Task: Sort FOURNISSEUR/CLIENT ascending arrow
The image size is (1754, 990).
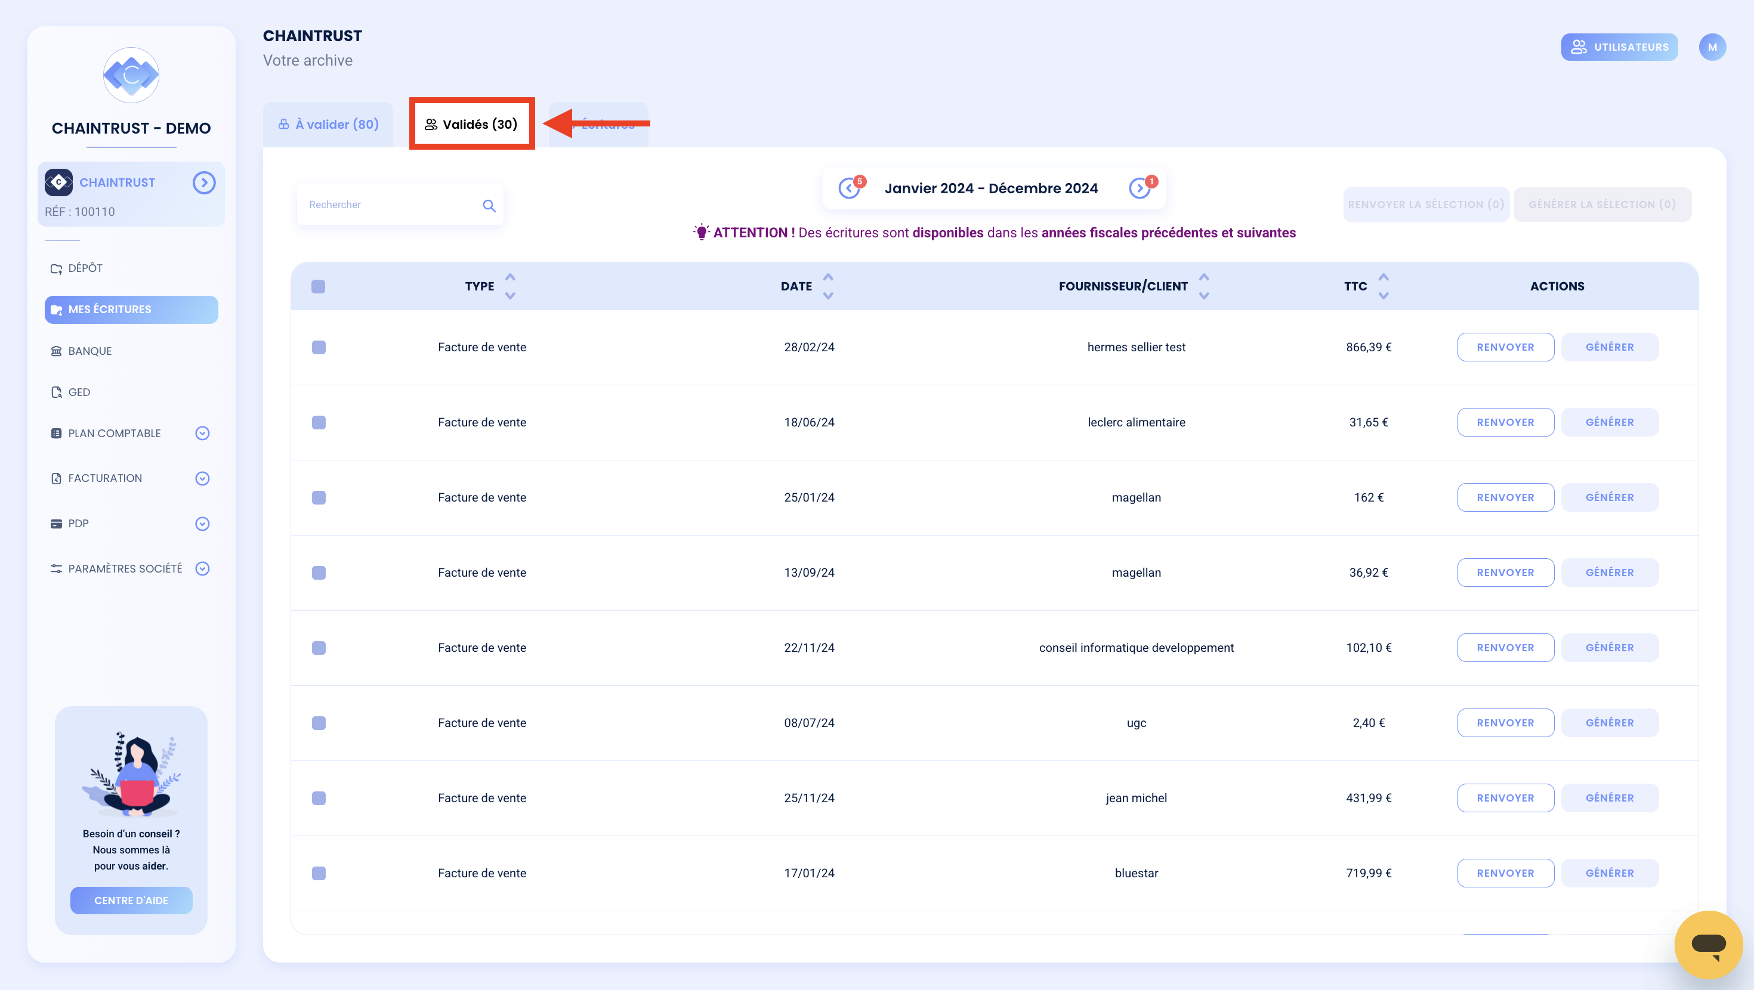Action: (x=1204, y=277)
